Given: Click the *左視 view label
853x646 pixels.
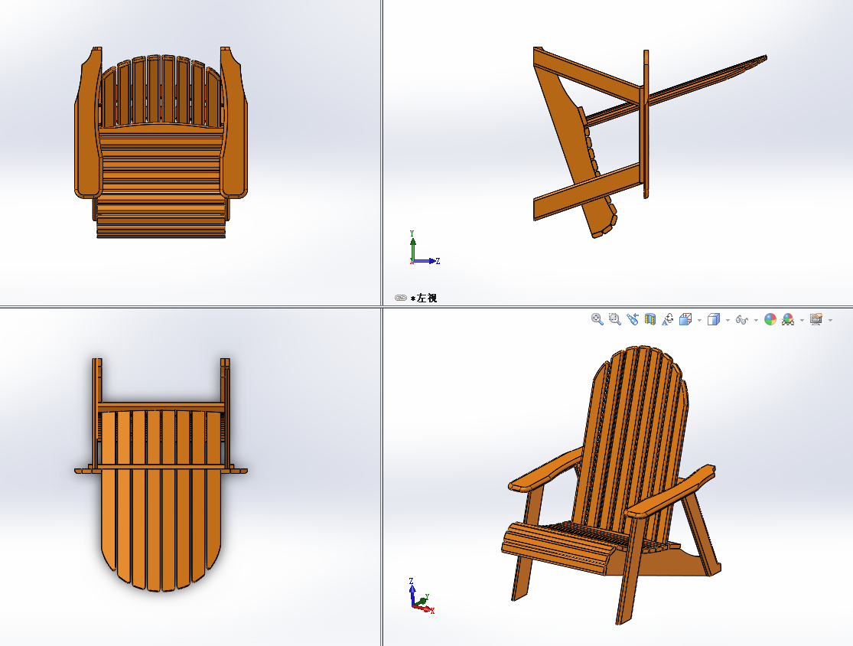Looking at the screenshot, I should 424,298.
